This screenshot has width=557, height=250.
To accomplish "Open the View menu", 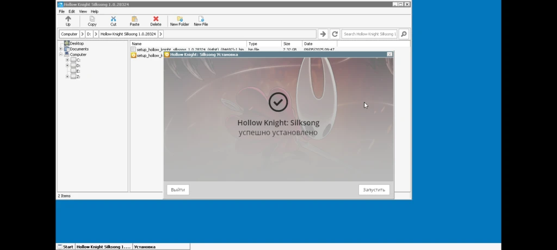I will tap(83, 11).
